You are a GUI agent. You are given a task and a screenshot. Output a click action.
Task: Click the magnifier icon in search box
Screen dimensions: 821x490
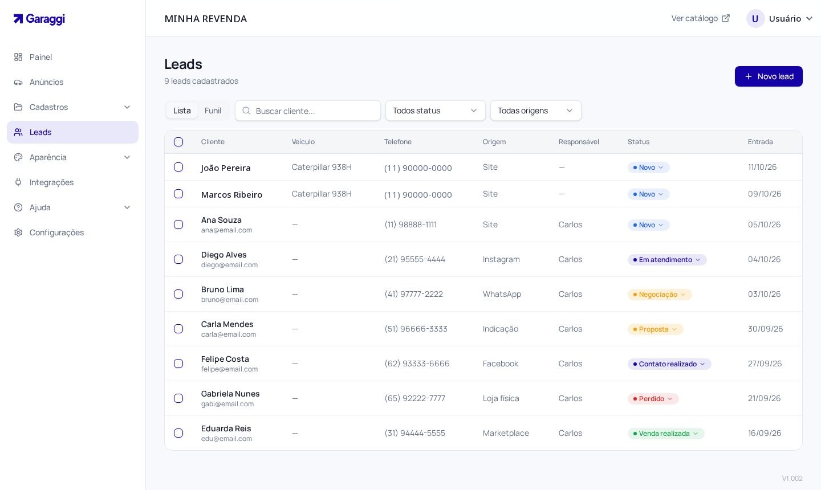(x=246, y=111)
